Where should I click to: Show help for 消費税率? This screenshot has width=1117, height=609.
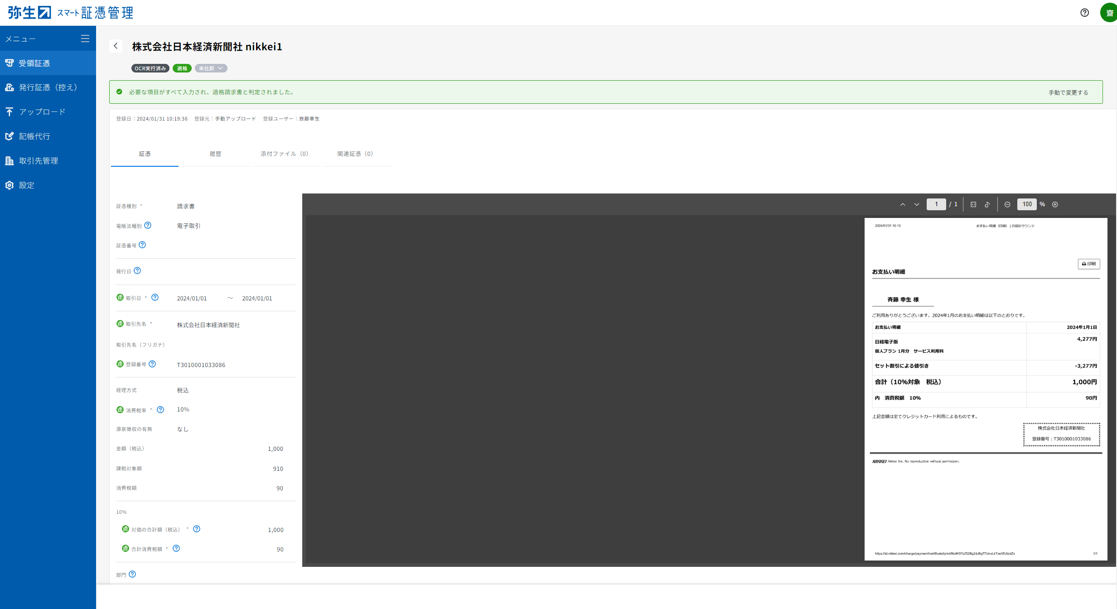click(x=160, y=410)
